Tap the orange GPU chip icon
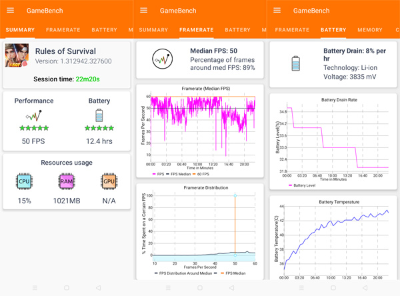Viewport: 400px width, 296px height. (x=109, y=181)
